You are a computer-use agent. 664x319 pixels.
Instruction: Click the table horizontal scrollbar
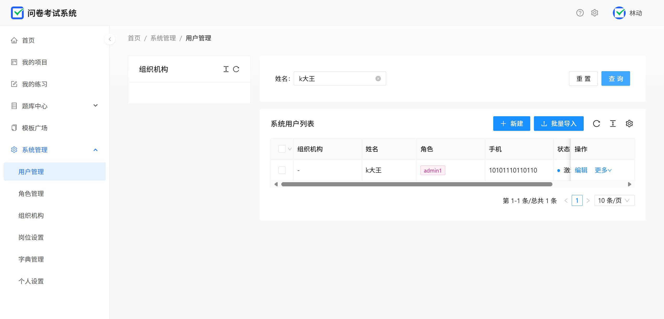tap(417, 184)
